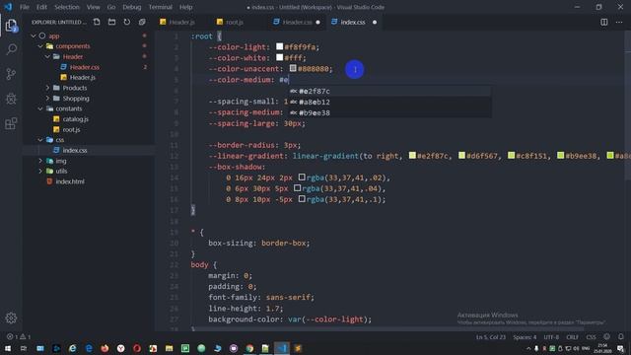The height and width of the screenshot is (355, 631).
Task: Open Header.js in the file tree
Action: [x=83, y=77]
